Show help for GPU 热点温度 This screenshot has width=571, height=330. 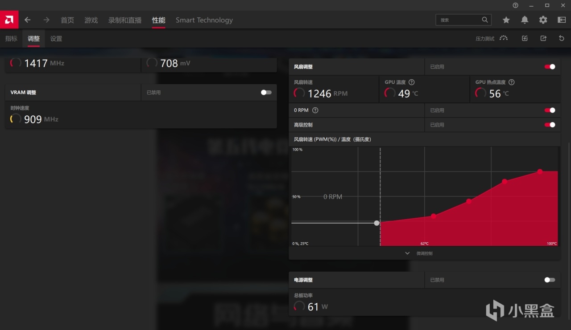click(x=512, y=82)
